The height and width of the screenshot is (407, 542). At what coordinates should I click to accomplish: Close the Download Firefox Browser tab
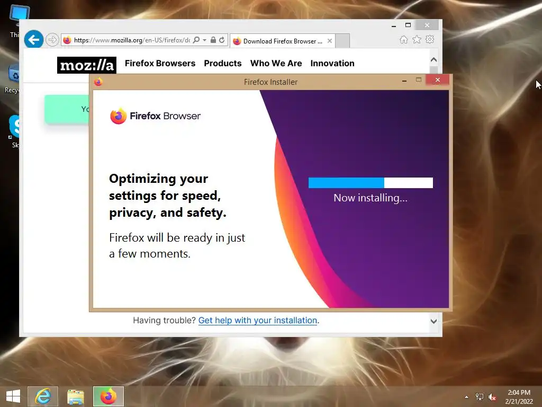click(x=330, y=41)
